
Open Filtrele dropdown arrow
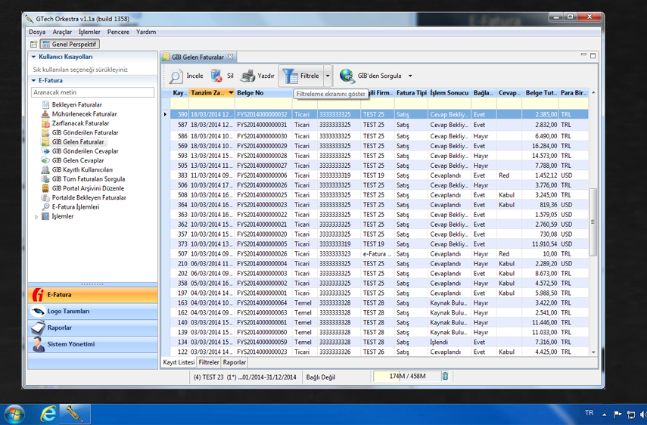click(327, 76)
